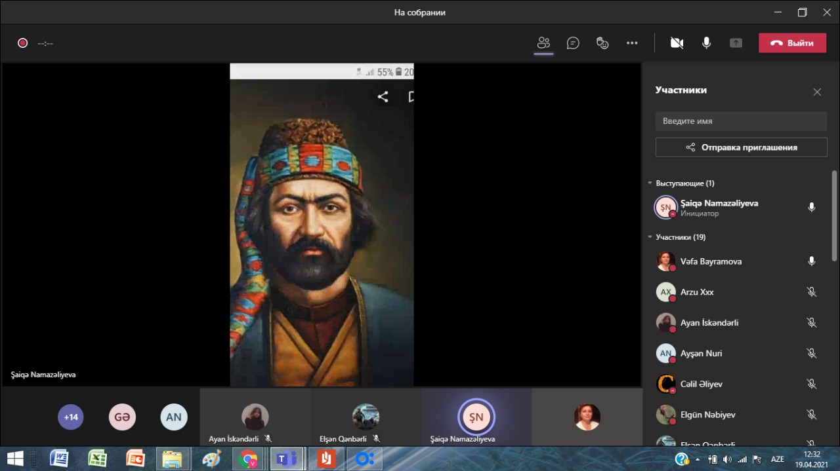The width and height of the screenshot is (840, 471).
Task: Click the AN avatar in bottom strip
Action: tap(174, 417)
